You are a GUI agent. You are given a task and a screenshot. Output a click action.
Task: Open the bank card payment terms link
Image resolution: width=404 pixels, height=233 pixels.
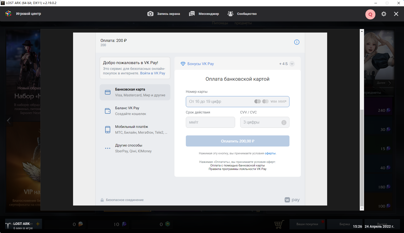point(237,165)
